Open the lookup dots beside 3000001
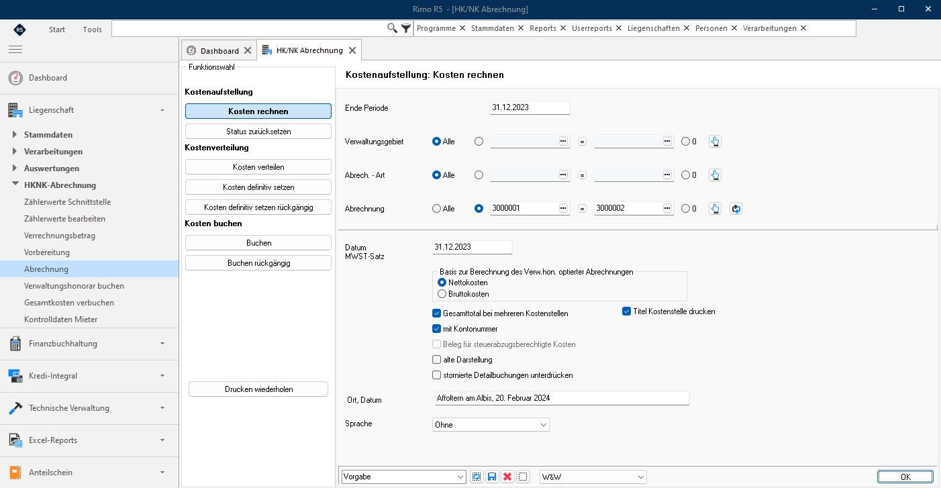This screenshot has width=941, height=488. tap(563, 209)
